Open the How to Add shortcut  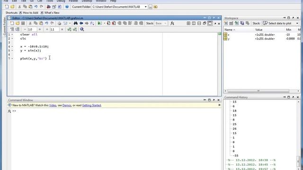(x=28, y=13)
